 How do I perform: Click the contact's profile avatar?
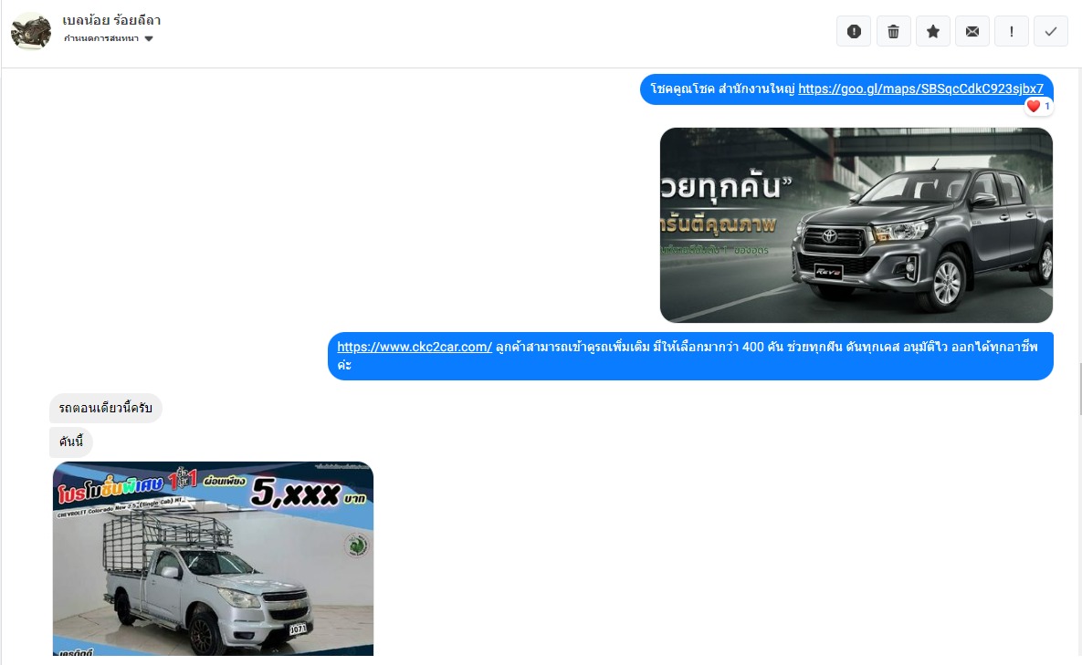tap(31, 31)
